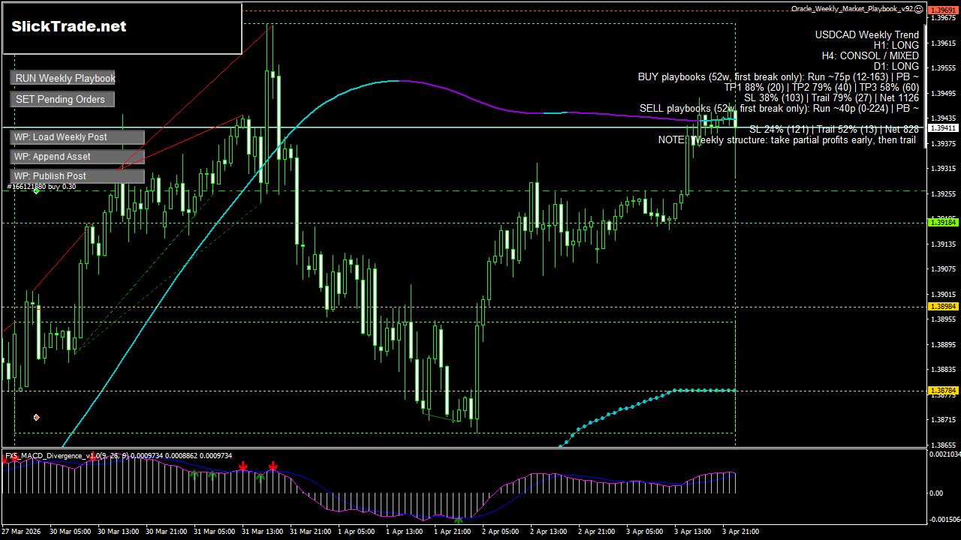Screen dimensions: 961x540
Task: Click the rightmost red arrow in MACD panel
Action: [273, 466]
